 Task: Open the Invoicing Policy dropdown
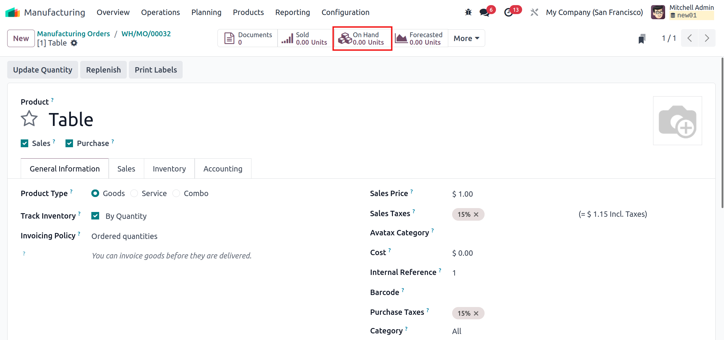click(124, 236)
